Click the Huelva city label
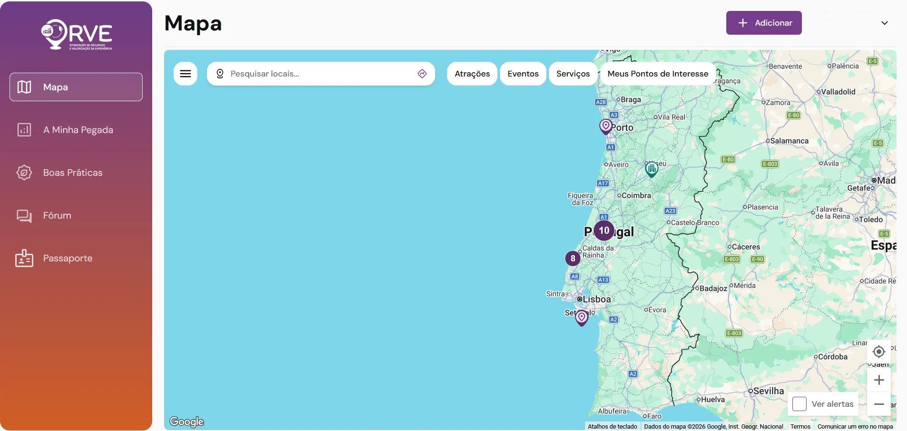Screen dimensions: 907x431 pos(713,400)
